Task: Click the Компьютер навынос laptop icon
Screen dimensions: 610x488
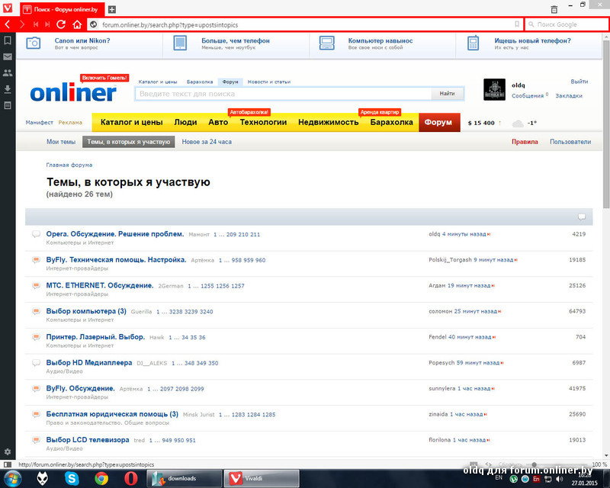Action: pyautogui.click(x=327, y=43)
